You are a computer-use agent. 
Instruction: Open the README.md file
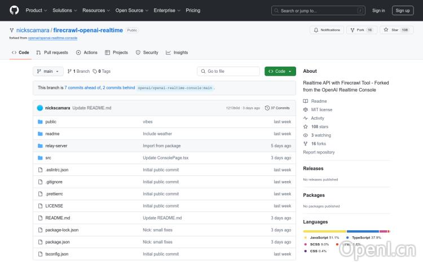pos(58,218)
